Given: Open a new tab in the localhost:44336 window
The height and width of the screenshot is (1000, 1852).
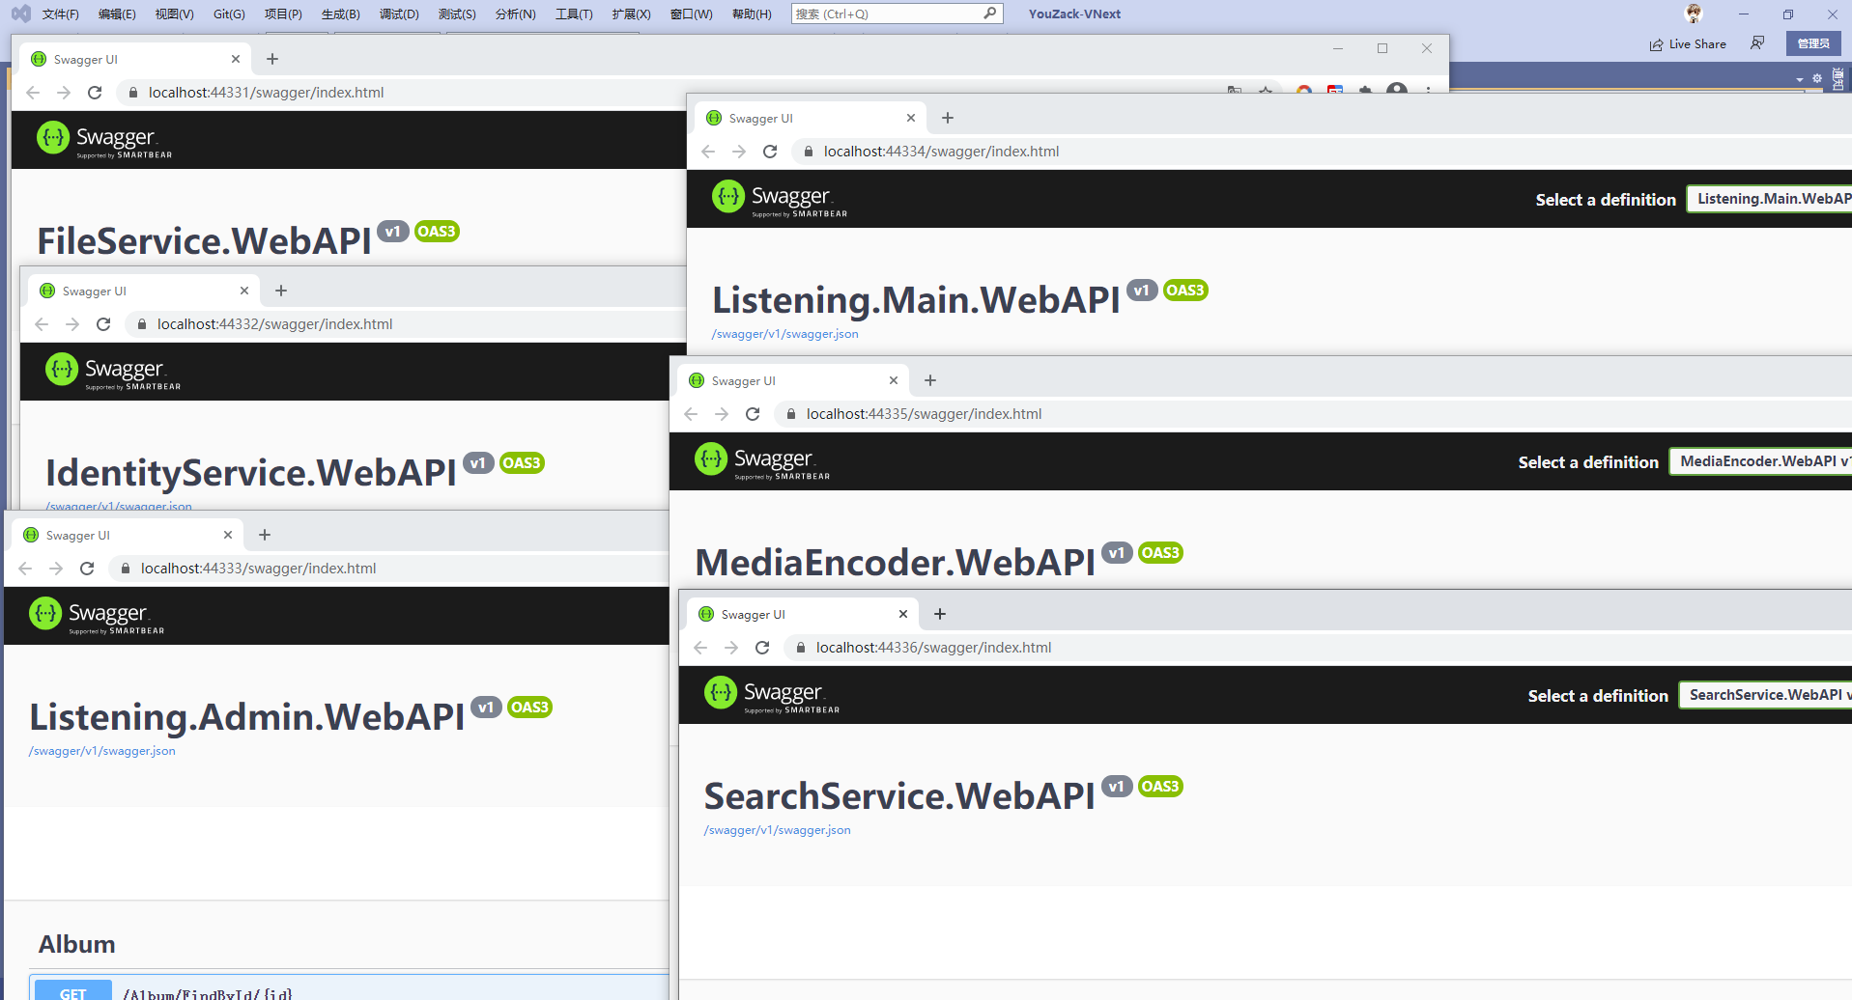Looking at the screenshot, I should (x=940, y=614).
